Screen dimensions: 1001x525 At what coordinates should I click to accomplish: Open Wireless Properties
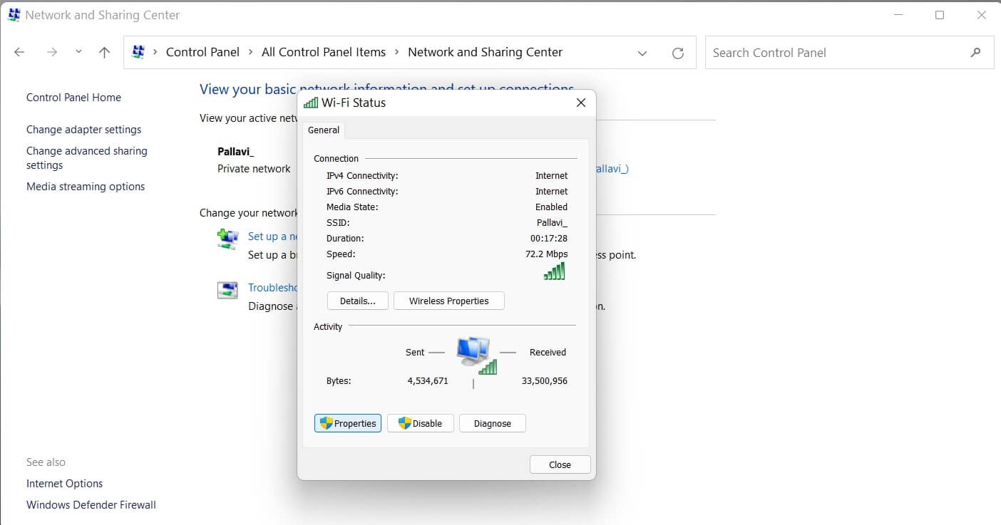[x=448, y=301]
